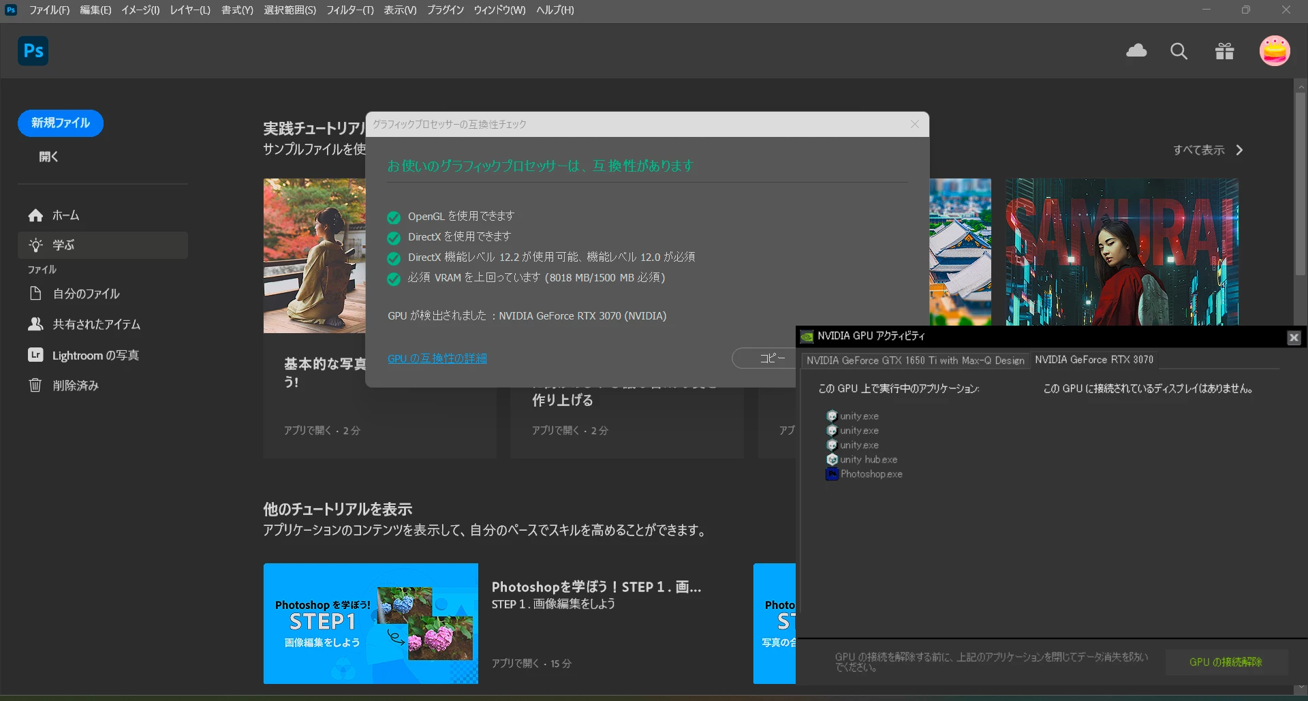Open the Japanese castle aerial tutorial thumbnail
The image size is (1308, 701).
click(960, 252)
